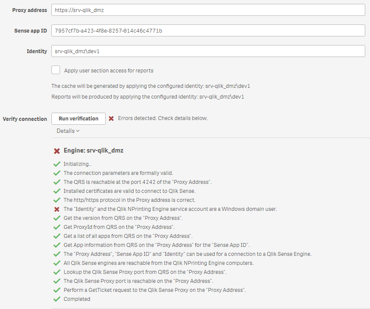Click the Engine: srv-qlik_dmz heading

click(x=93, y=151)
